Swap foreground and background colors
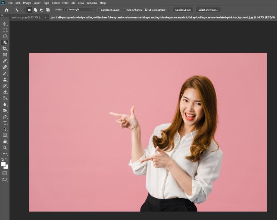This screenshot has height=220, width=277. click(x=7, y=159)
